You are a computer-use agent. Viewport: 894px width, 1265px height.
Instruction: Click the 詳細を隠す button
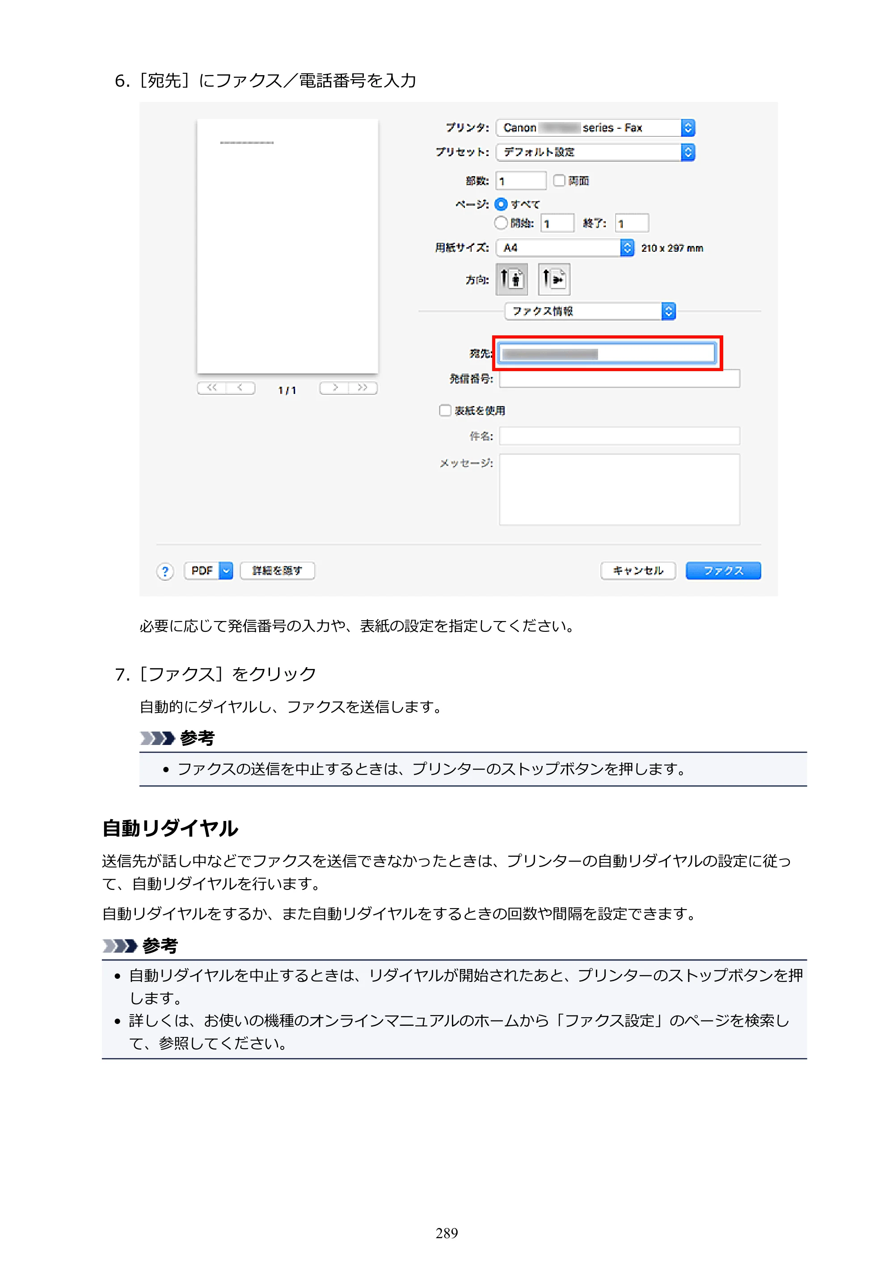[x=277, y=571]
